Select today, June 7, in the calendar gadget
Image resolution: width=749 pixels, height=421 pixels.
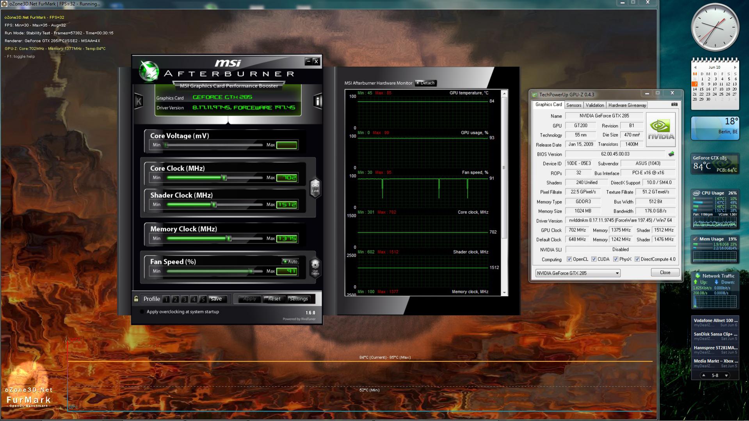click(695, 84)
